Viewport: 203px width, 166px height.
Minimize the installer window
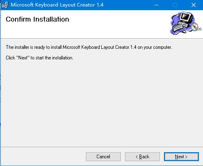pyautogui.click(x=157, y=5)
